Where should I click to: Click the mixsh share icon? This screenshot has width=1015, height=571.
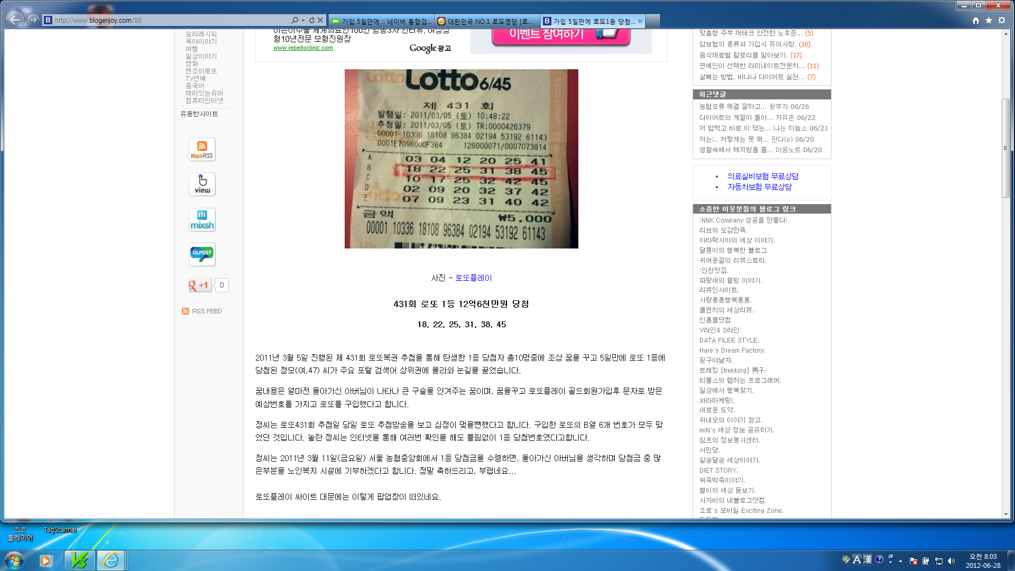pos(202,219)
